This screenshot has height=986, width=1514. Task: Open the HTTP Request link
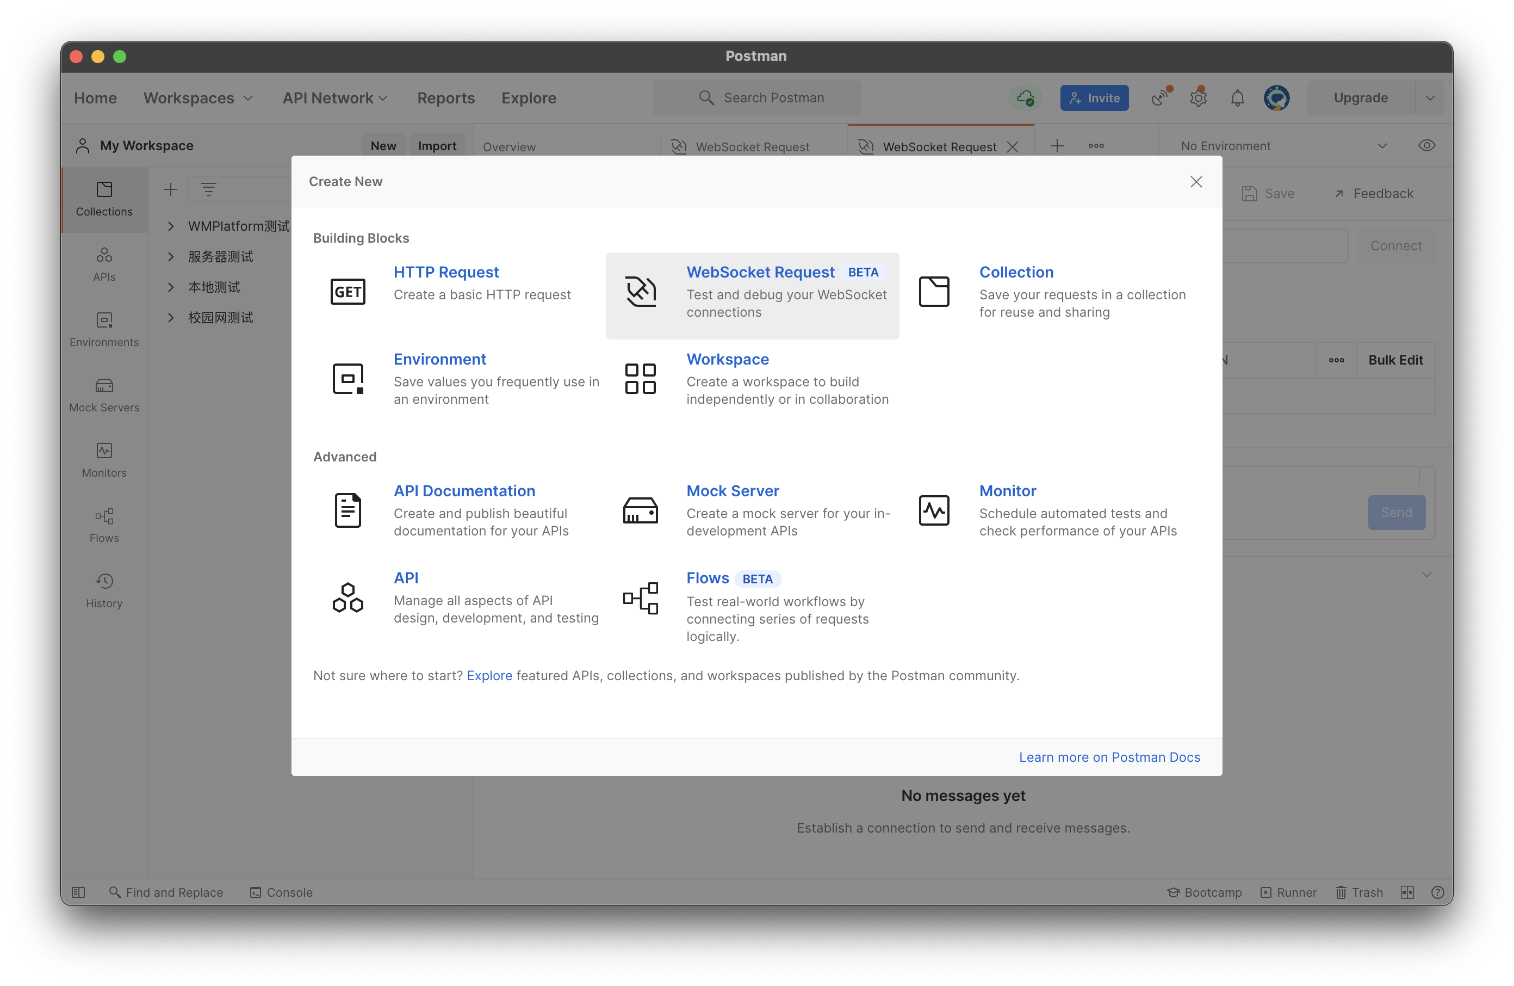(446, 273)
